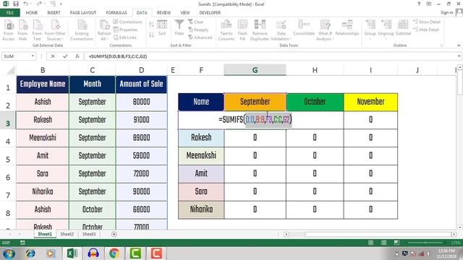This screenshot has width=463, height=260.
Task: Open Chrome from the taskbar
Action: coord(114,253)
